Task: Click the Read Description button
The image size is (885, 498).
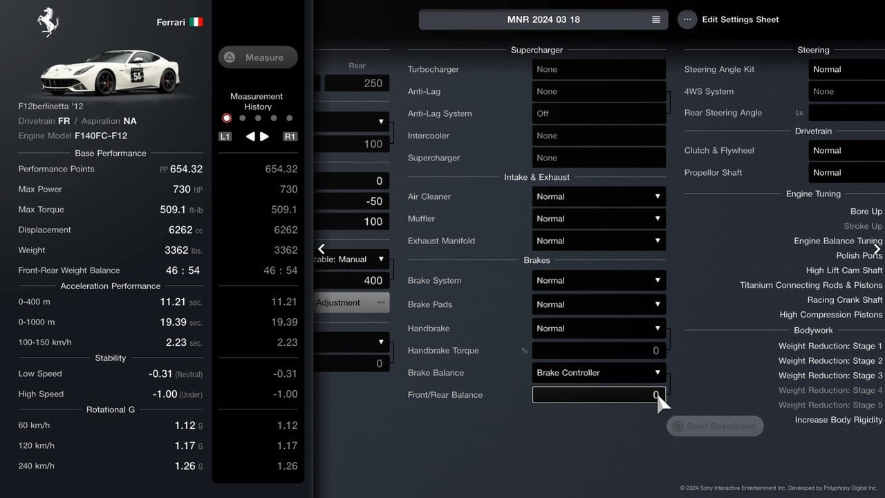Action: [x=715, y=426]
